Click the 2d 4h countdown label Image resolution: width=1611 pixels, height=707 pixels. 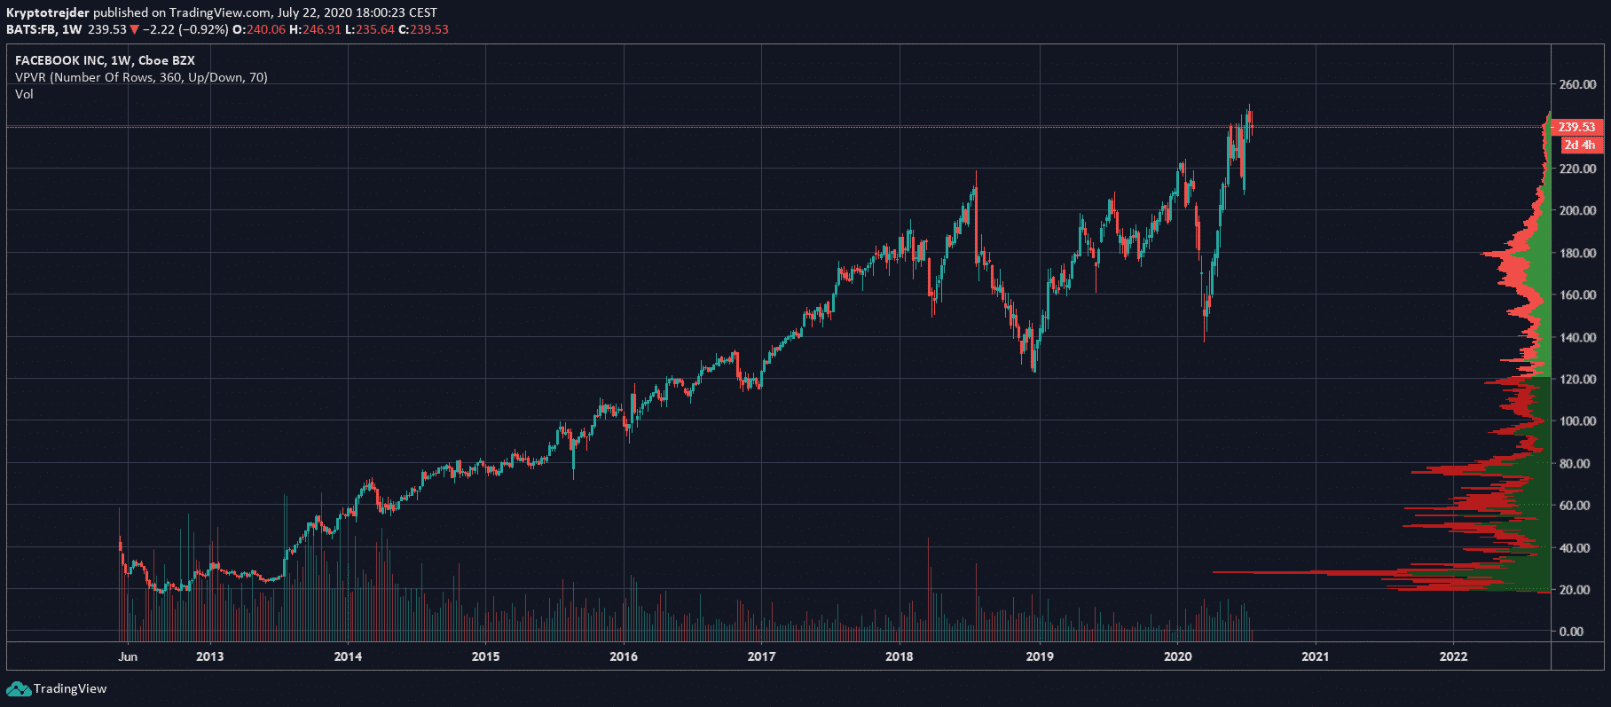tap(1579, 145)
